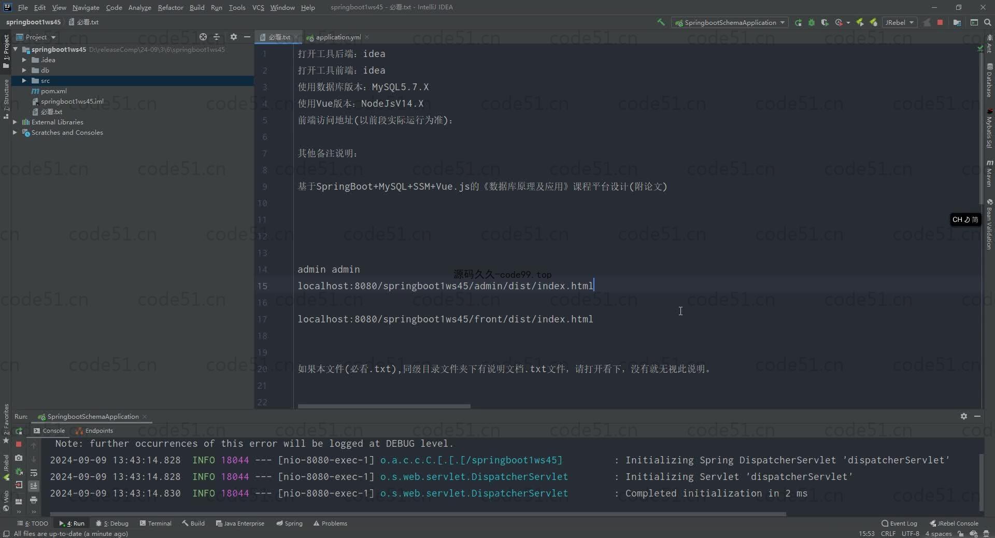Print console output with the printer icon
Screen dimensions: 995x538
coord(34,500)
